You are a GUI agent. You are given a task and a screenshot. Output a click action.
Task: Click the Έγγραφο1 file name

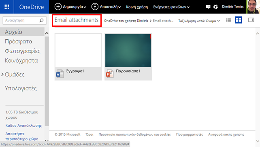tap(75, 71)
